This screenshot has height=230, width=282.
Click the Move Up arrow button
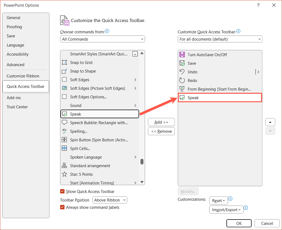click(x=270, y=122)
